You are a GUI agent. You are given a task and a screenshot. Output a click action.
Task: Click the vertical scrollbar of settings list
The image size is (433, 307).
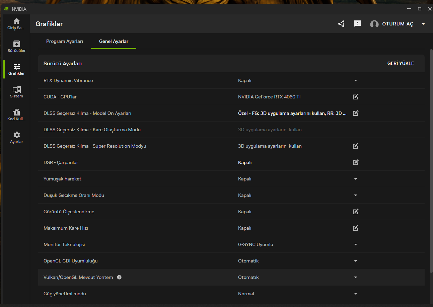tap(431, 161)
